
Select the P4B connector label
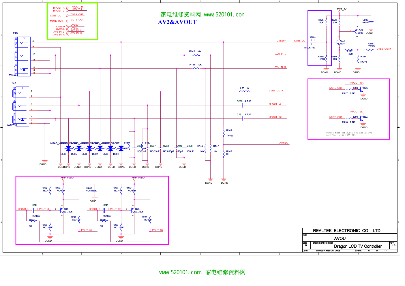[15, 33]
